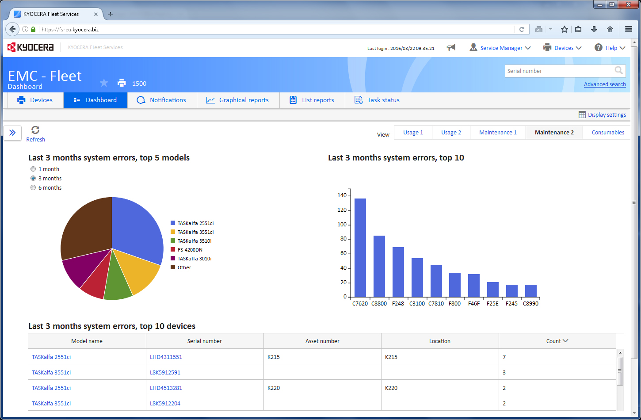Open serial number L8K5912591 link
Image resolution: width=641 pixels, height=420 pixels.
point(165,372)
